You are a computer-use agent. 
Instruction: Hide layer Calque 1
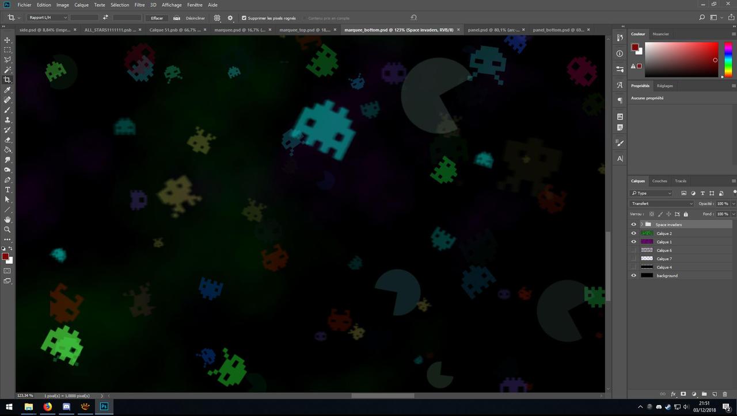pyautogui.click(x=634, y=242)
